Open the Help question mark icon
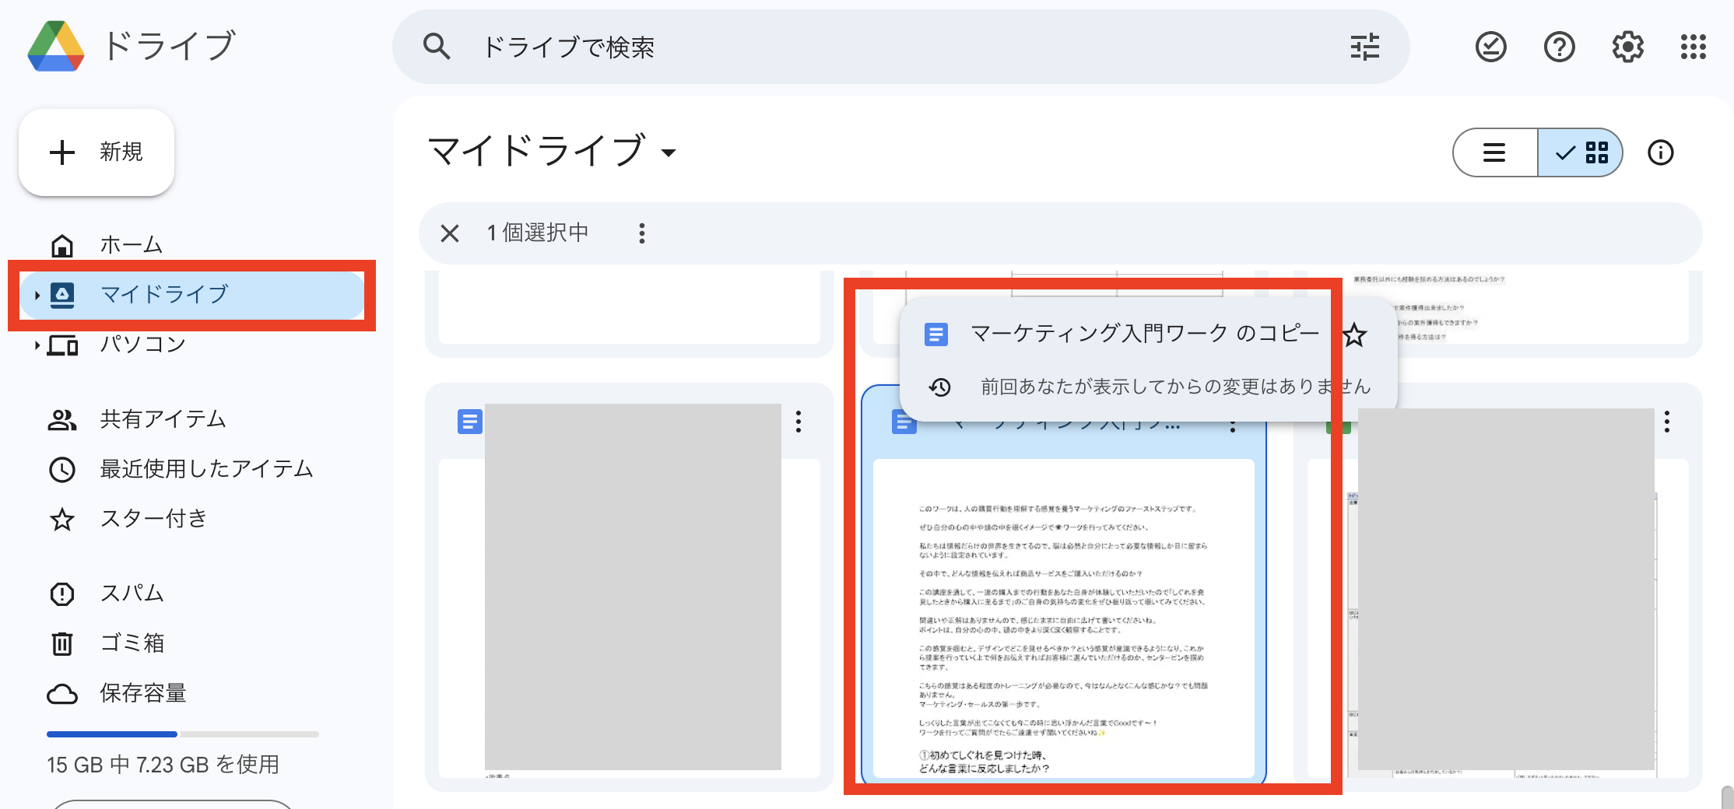 point(1559,47)
